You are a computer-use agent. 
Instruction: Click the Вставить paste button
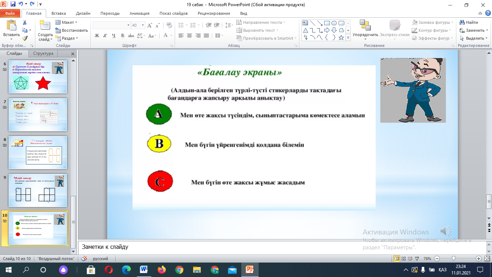coord(12,30)
